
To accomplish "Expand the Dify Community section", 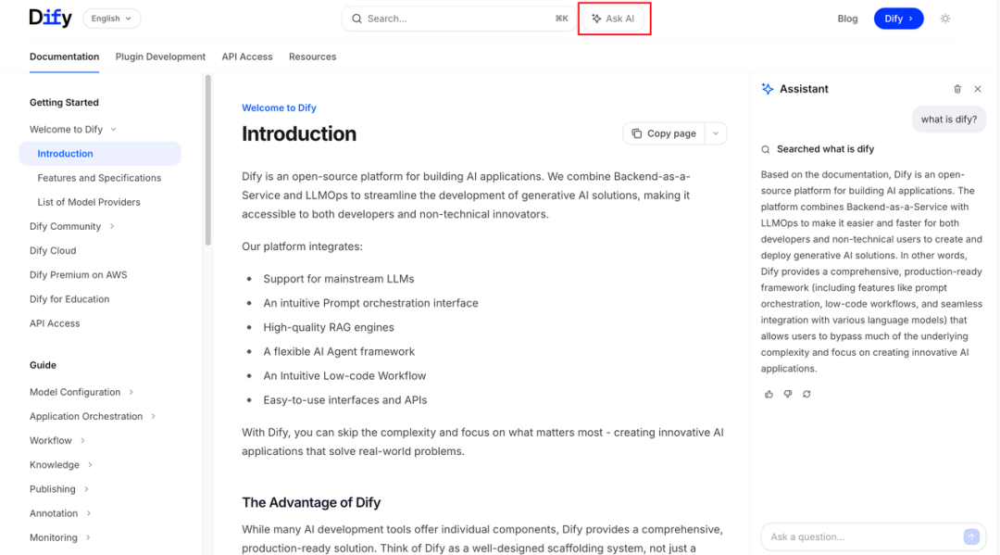I will point(112,226).
